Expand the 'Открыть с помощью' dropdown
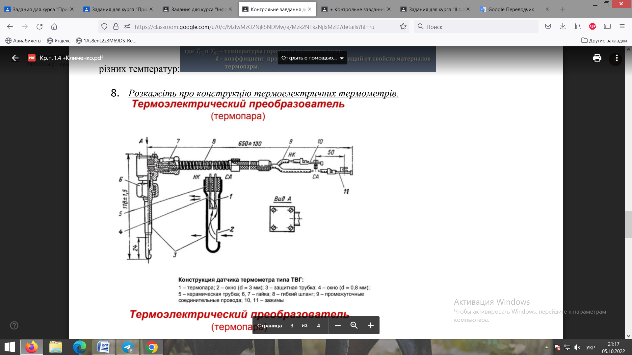This screenshot has height=355, width=632. pos(312,58)
